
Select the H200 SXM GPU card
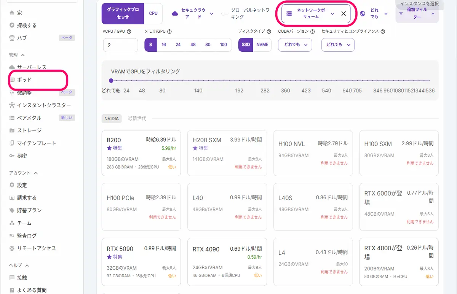pos(227,153)
